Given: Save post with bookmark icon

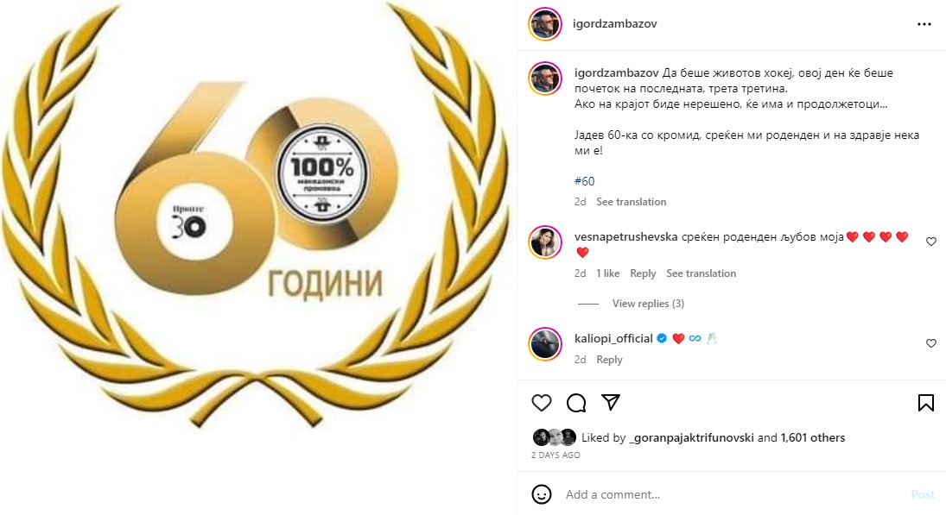Looking at the screenshot, I should 926,403.
